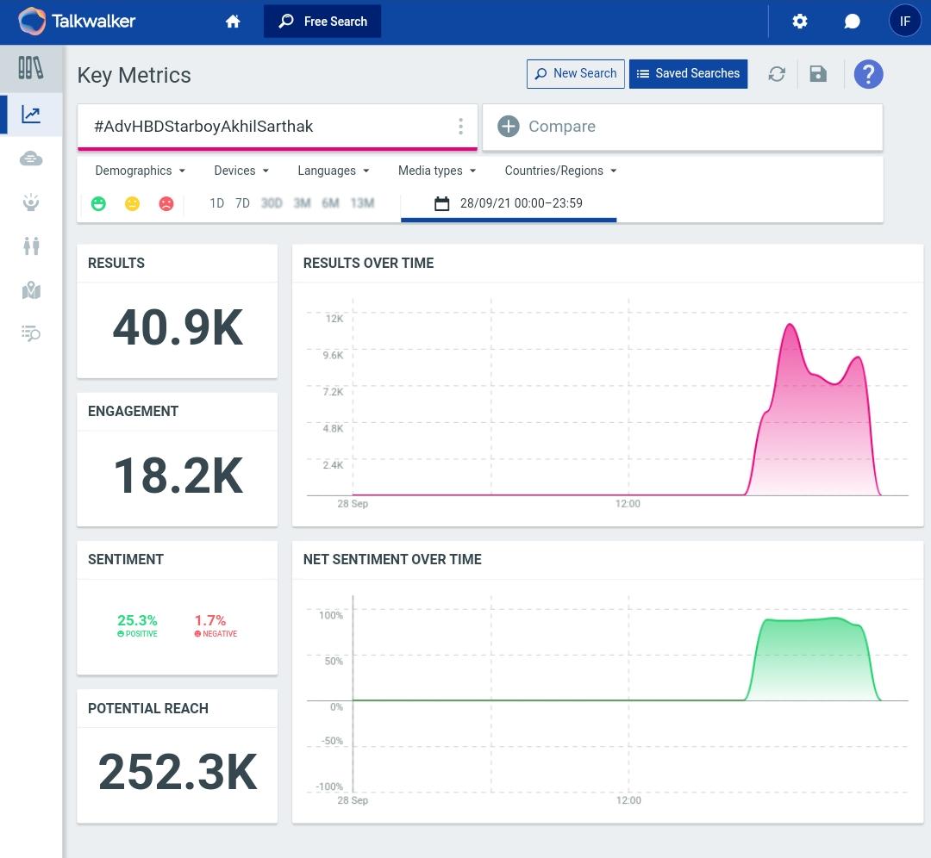Open the chat bubble icon
This screenshot has height=858, width=931.
(852, 22)
